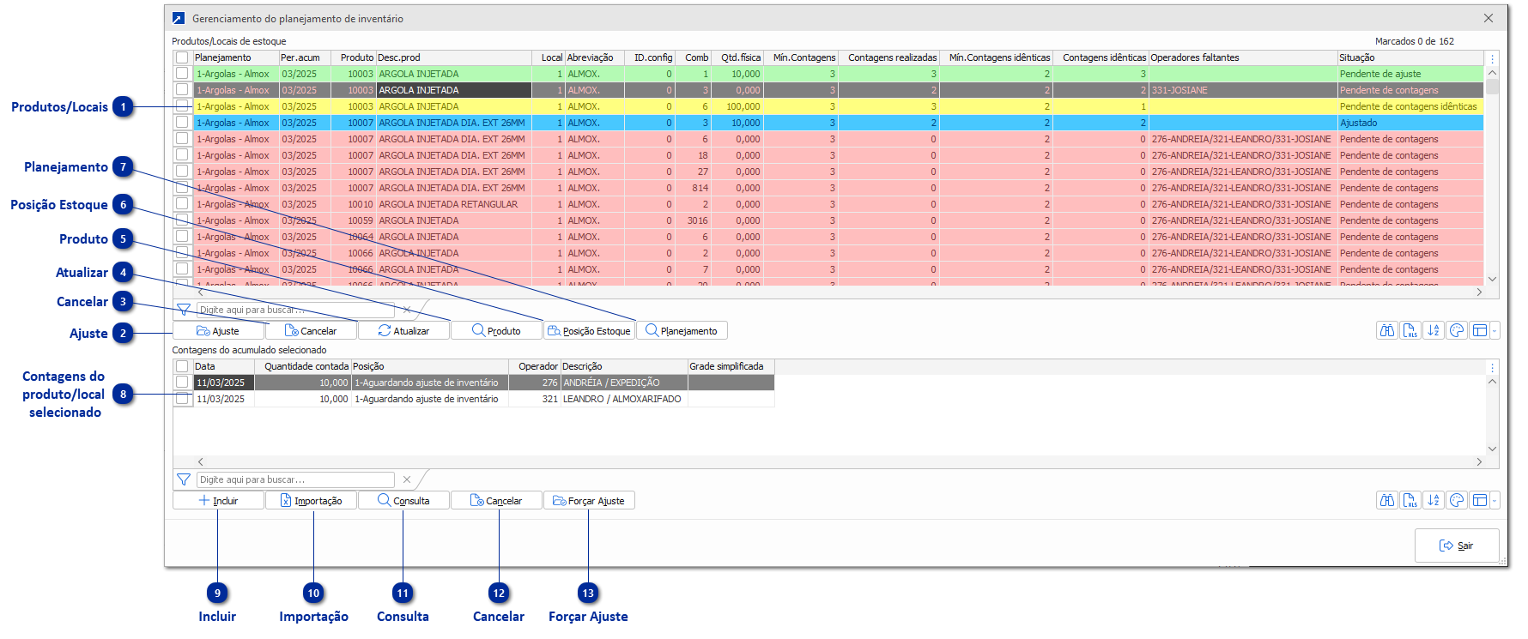
Task: Click funnel filter icon under products grid
Action: 184,310
